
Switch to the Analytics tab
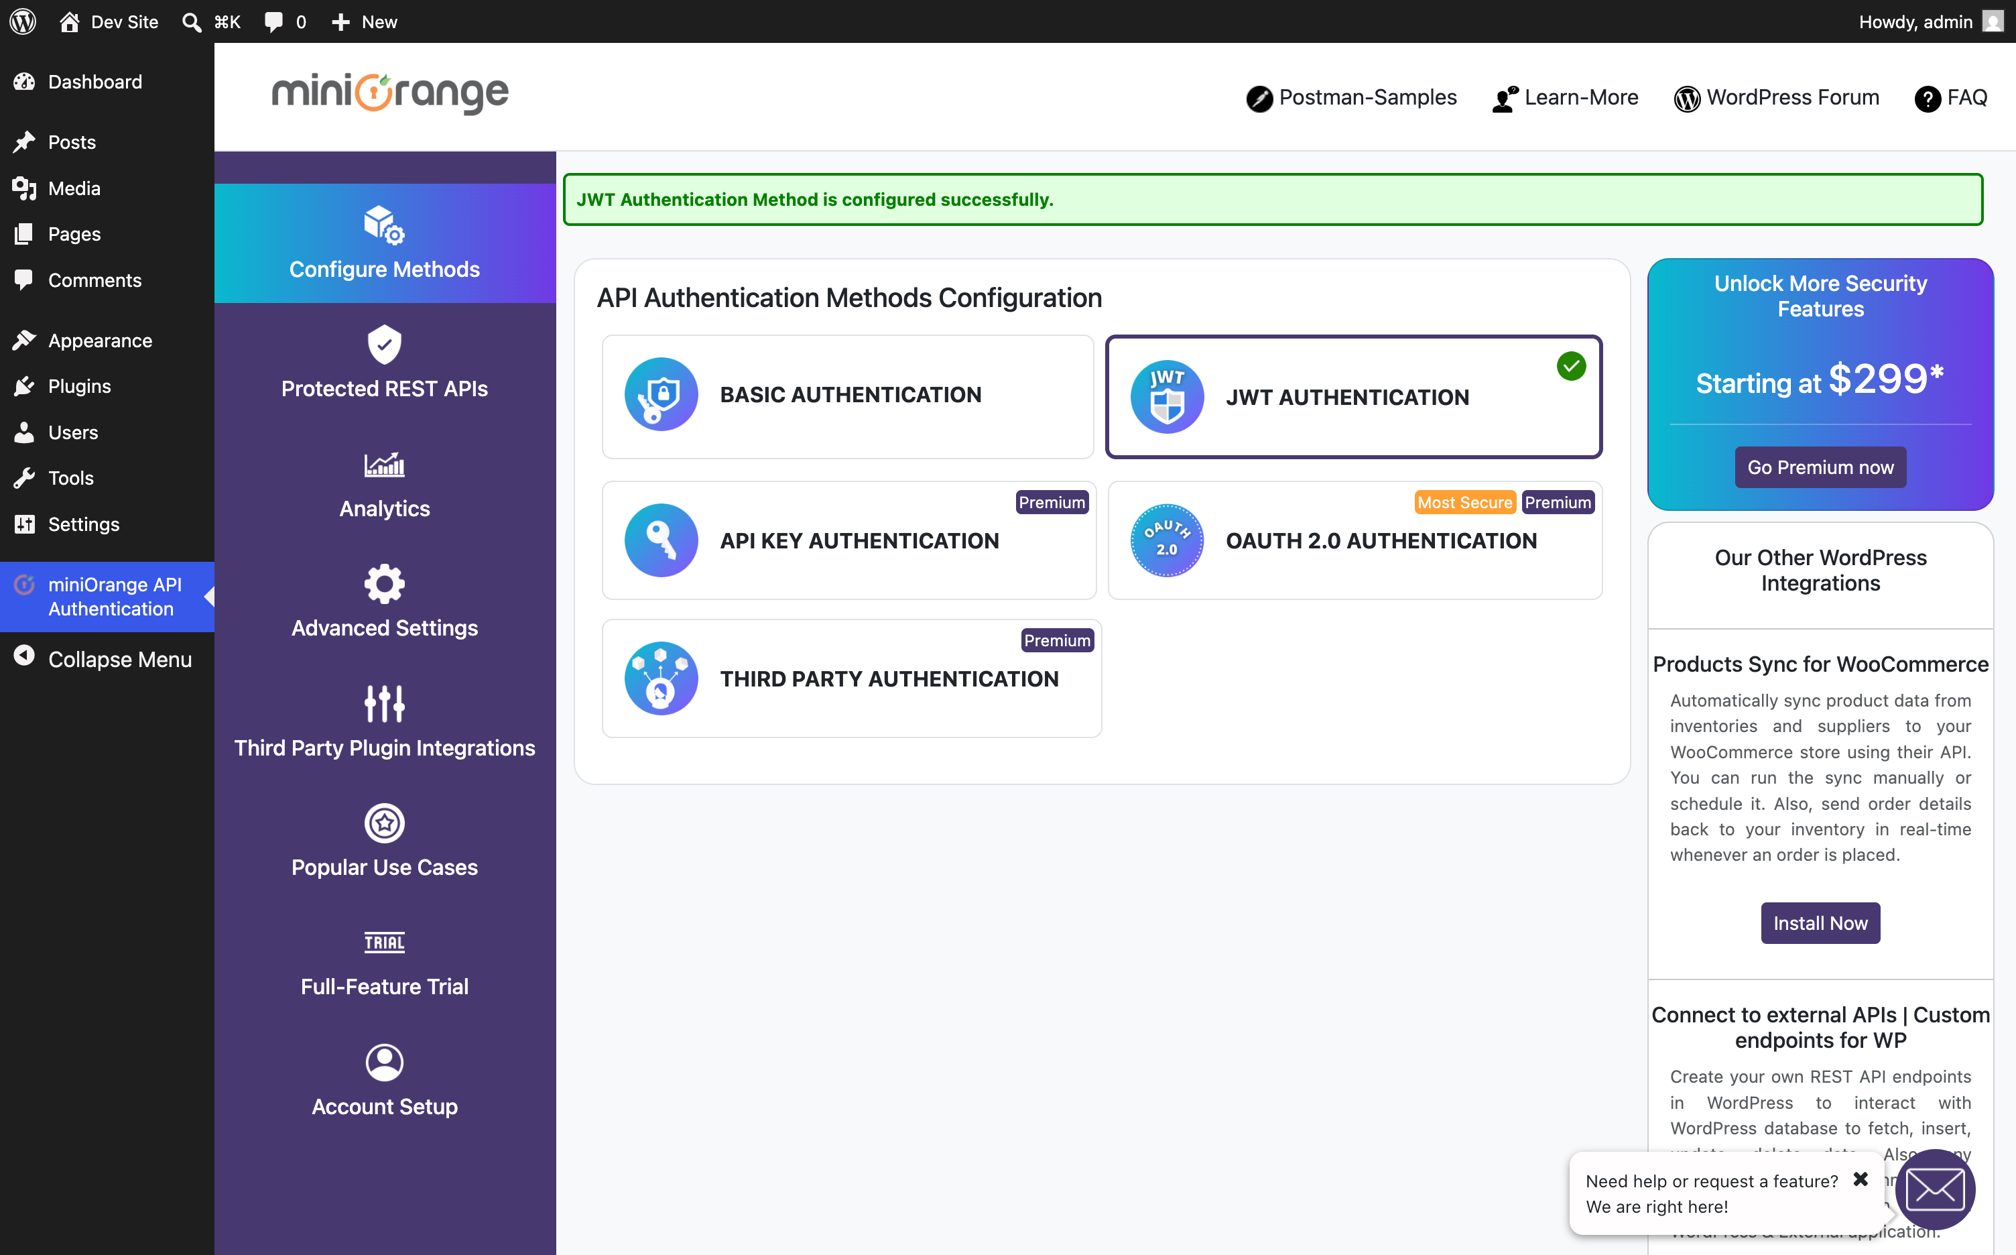point(385,483)
